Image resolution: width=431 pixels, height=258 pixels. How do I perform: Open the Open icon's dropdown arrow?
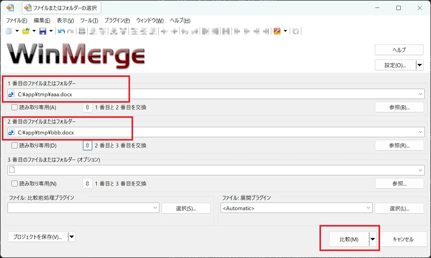click(x=34, y=31)
